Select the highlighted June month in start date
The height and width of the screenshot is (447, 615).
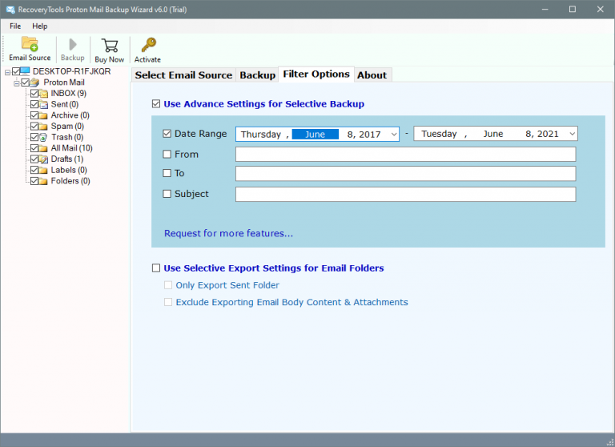tap(316, 135)
